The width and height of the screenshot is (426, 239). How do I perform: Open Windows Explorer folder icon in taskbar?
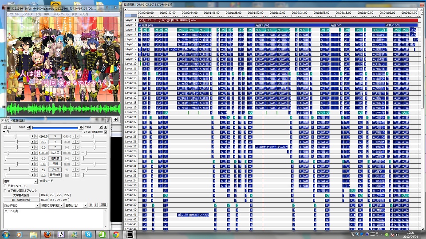33,235
